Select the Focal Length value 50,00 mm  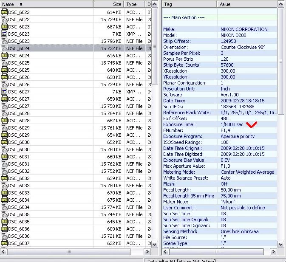[x=231, y=190]
